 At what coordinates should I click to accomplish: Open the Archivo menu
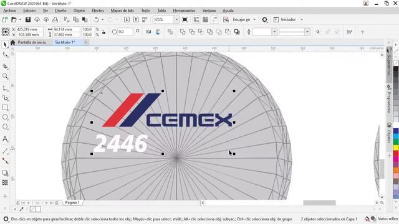10,11
